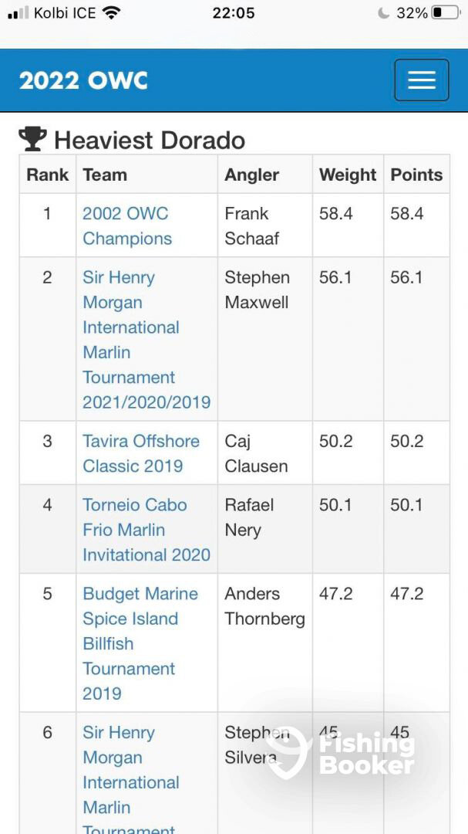Tap the battery icon in status bar

[445, 13]
